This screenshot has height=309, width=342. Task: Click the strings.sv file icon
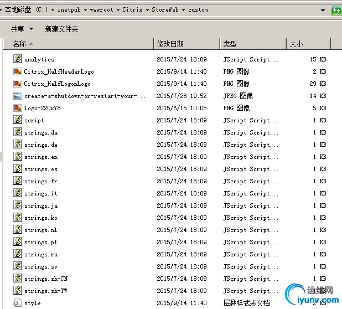point(18,266)
